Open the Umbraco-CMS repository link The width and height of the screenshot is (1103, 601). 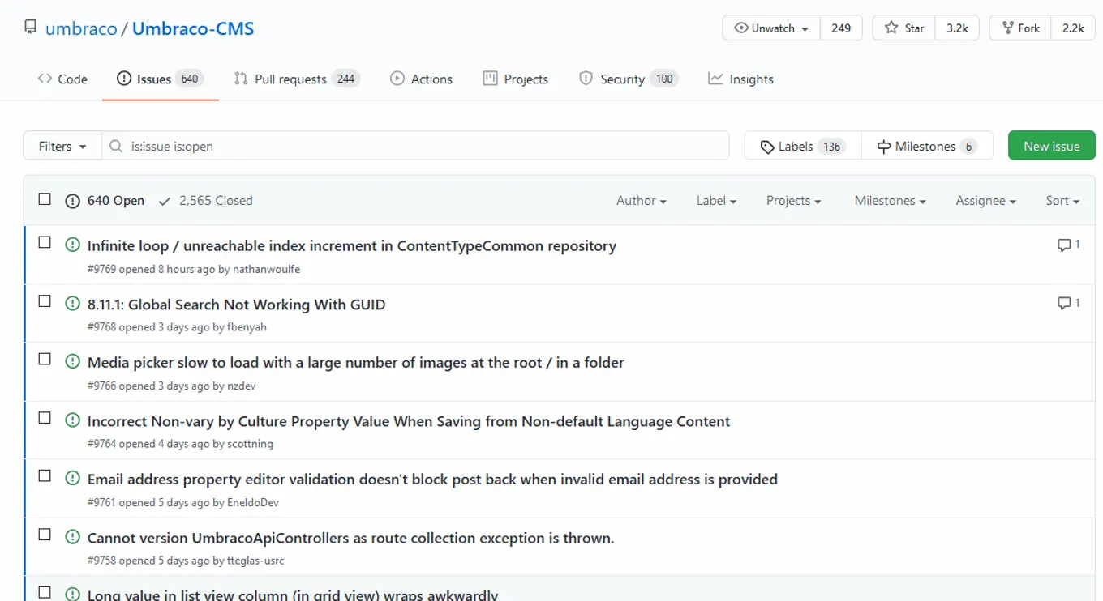pyautogui.click(x=193, y=28)
